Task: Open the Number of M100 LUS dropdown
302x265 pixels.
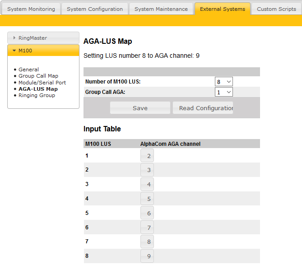Action: point(223,82)
